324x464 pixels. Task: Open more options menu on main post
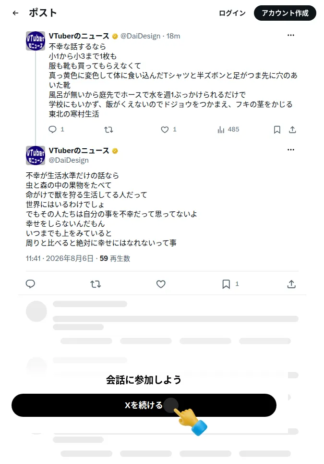[291, 150]
